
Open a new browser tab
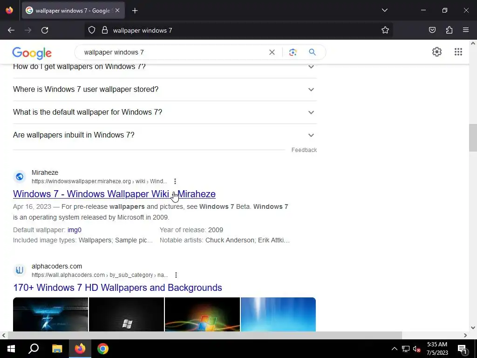click(135, 11)
